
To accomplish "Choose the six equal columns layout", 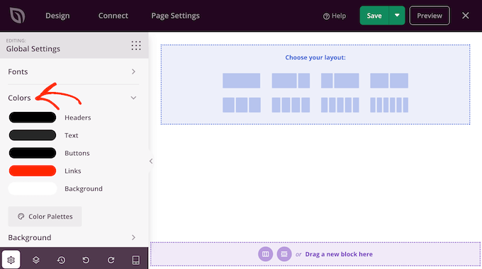I will [x=389, y=105].
